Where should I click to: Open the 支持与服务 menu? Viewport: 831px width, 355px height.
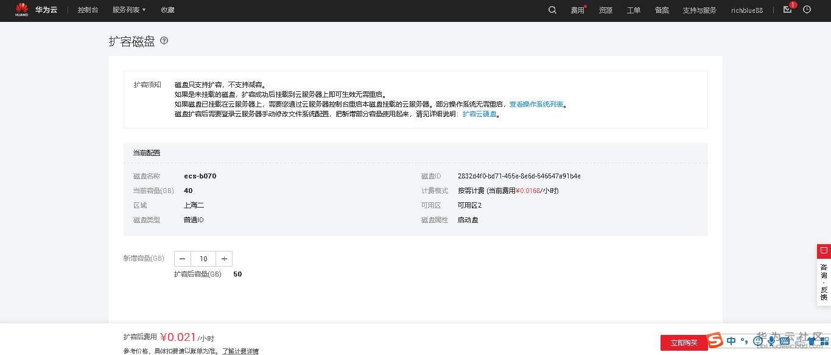pyautogui.click(x=700, y=10)
